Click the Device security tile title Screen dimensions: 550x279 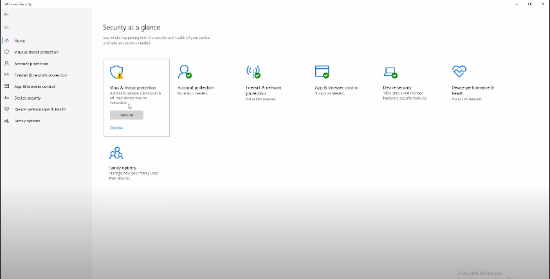pyautogui.click(x=397, y=87)
